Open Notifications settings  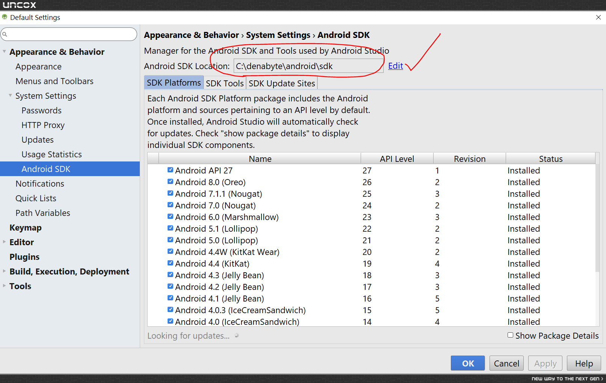click(40, 184)
